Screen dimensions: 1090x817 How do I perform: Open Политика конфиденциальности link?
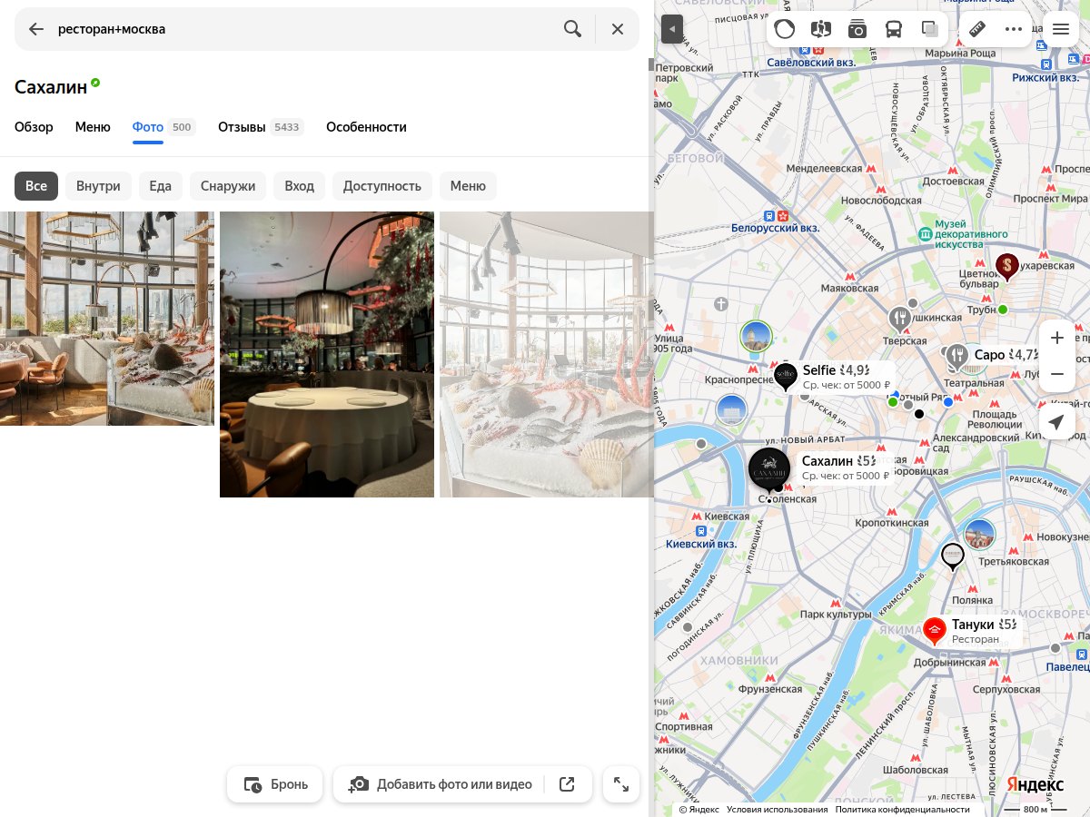(x=903, y=810)
